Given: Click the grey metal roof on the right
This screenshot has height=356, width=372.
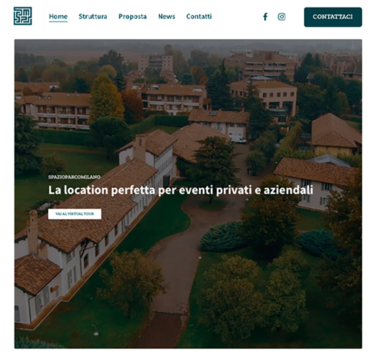Looking at the screenshot, I should (x=329, y=160).
